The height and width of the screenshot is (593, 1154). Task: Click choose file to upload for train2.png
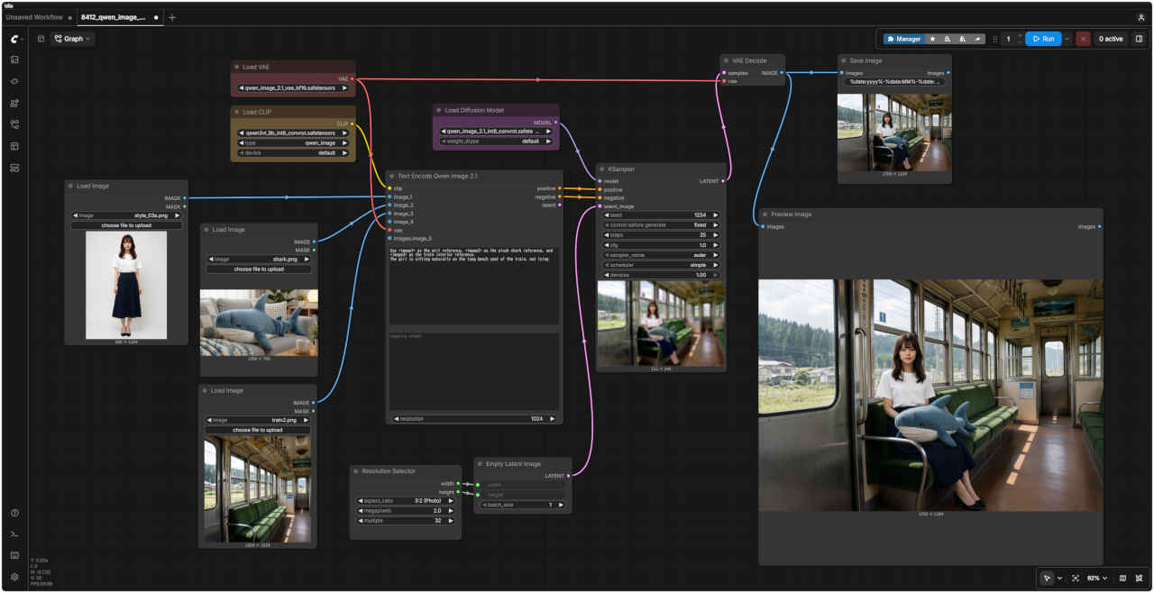[x=258, y=430]
